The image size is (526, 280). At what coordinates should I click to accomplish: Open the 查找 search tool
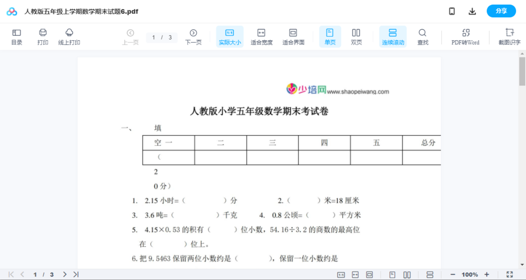pos(422,37)
